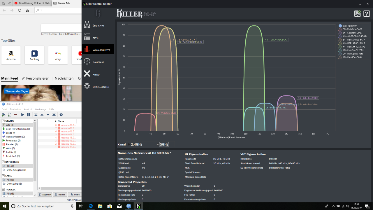373x210 pixels.
Task: Open the Allgemein tab in qBittorrent
Action: tap(45, 195)
